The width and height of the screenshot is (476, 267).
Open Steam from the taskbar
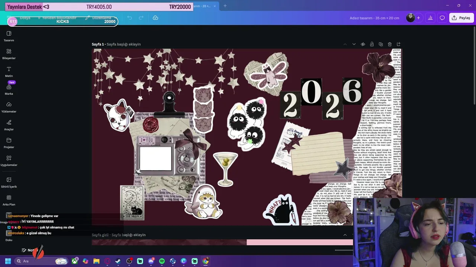118,261
